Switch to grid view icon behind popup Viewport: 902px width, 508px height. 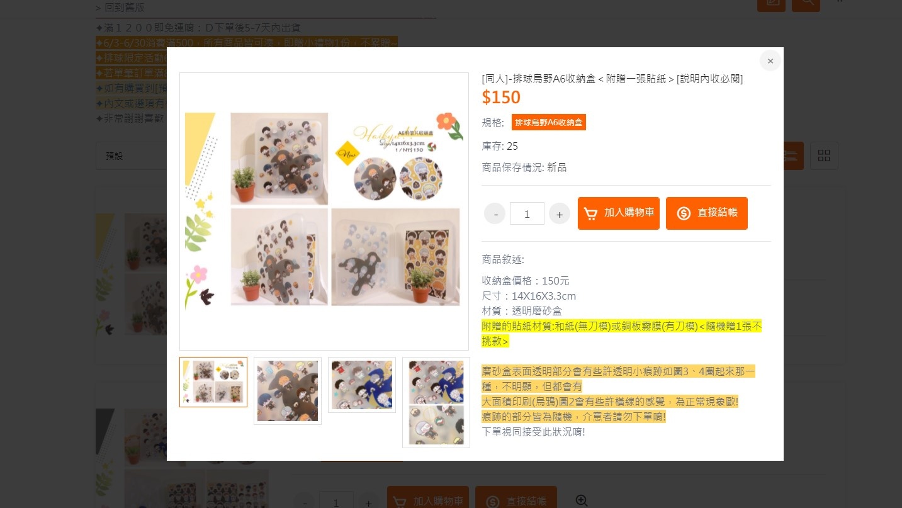(824, 155)
